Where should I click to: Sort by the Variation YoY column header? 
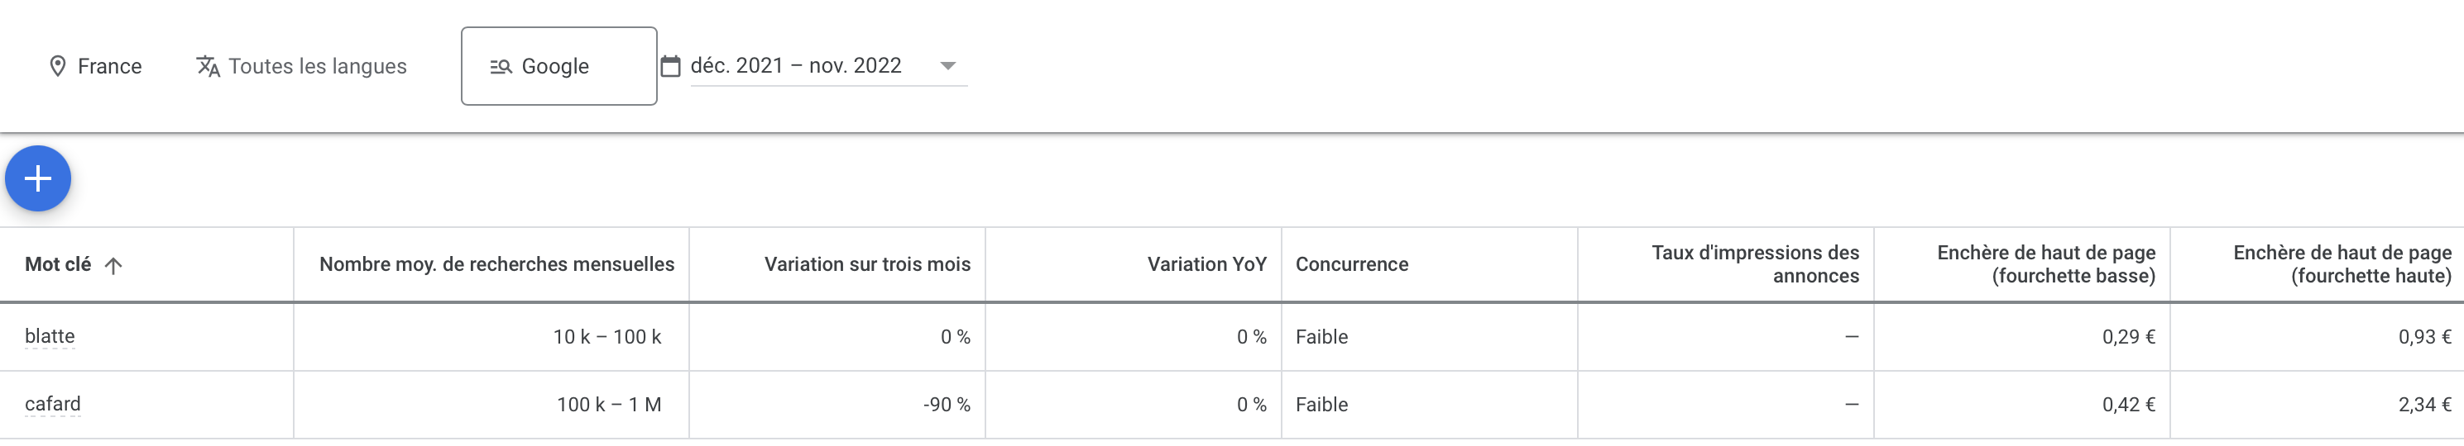click(x=1206, y=264)
